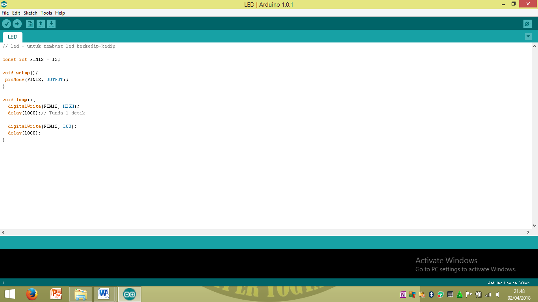Open PowerPoint from the taskbar
Viewport: 538px width, 302px height.
tap(56, 294)
